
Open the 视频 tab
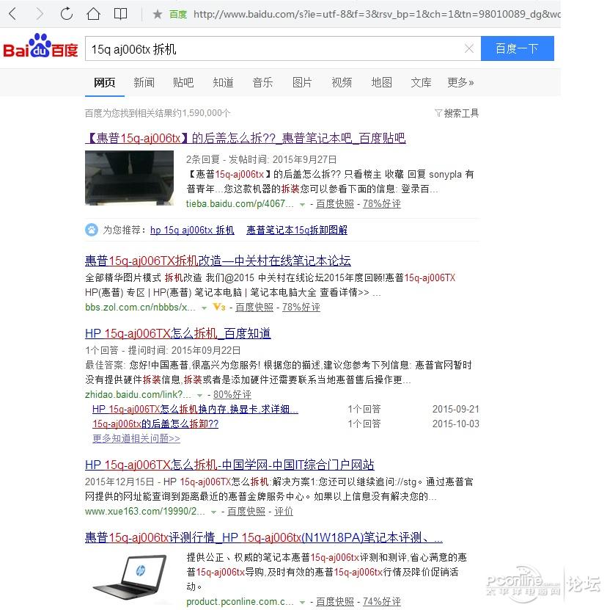(342, 82)
